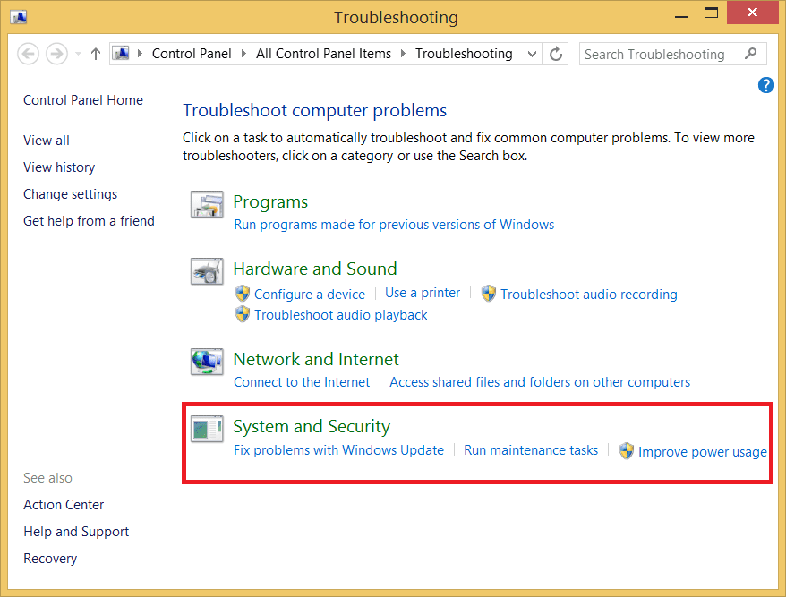Select the Control Panel breadcrumb

(192, 53)
